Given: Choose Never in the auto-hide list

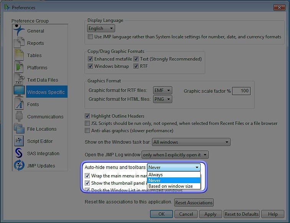Looking at the screenshot, I should (x=174, y=180).
